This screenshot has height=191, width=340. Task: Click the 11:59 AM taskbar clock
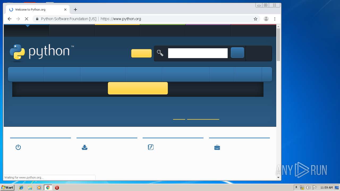pos(326,188)
